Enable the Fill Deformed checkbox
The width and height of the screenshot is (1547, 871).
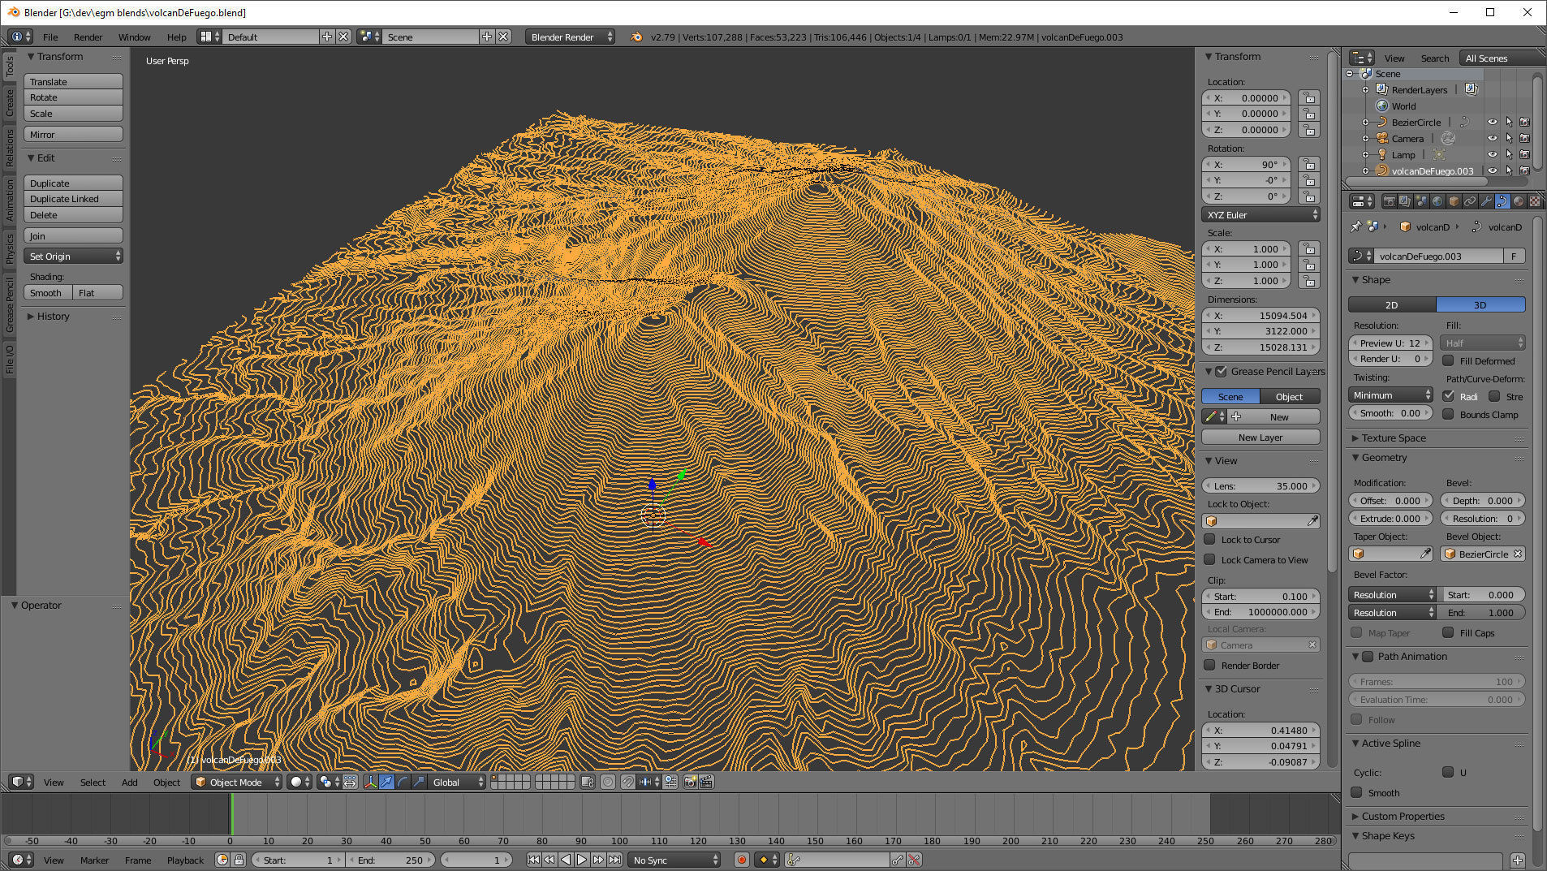[1448, 360]
